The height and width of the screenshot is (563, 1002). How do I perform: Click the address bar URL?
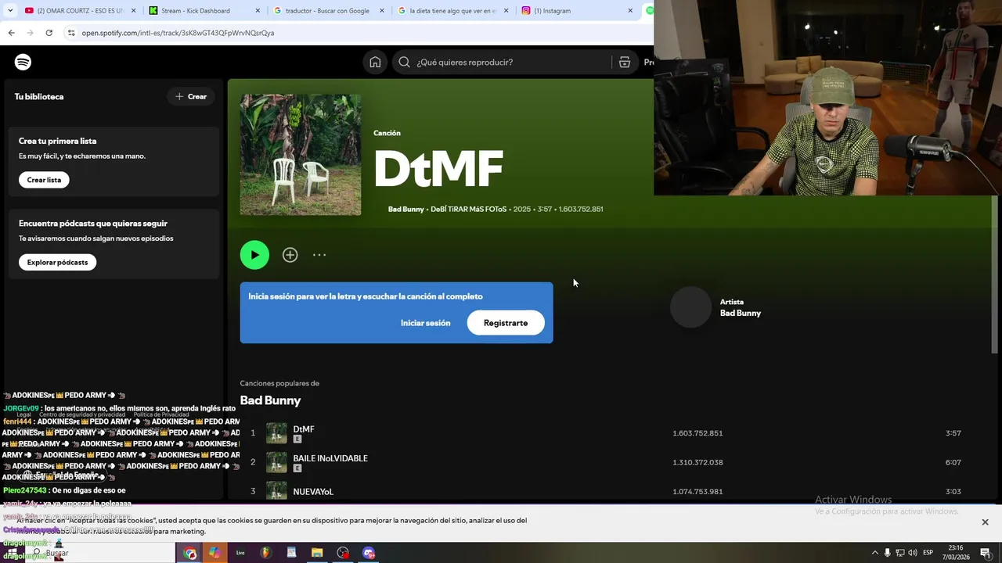tap(178, 33)
